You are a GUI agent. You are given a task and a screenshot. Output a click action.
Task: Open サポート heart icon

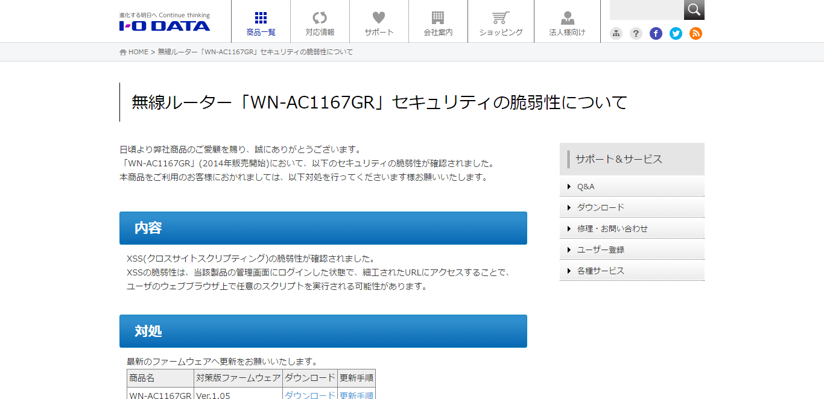379,18
